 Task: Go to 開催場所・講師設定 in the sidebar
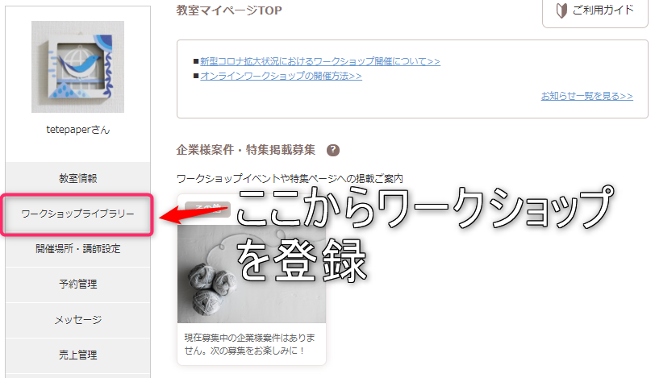(x=77, y=249)
